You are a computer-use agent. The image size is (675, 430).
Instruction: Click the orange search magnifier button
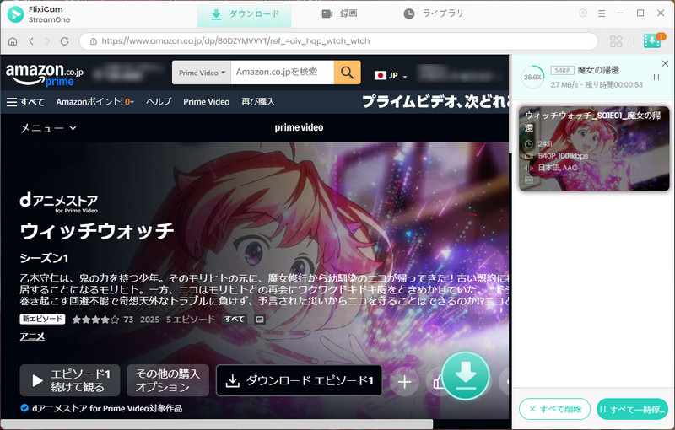click(x=347, y=73)
